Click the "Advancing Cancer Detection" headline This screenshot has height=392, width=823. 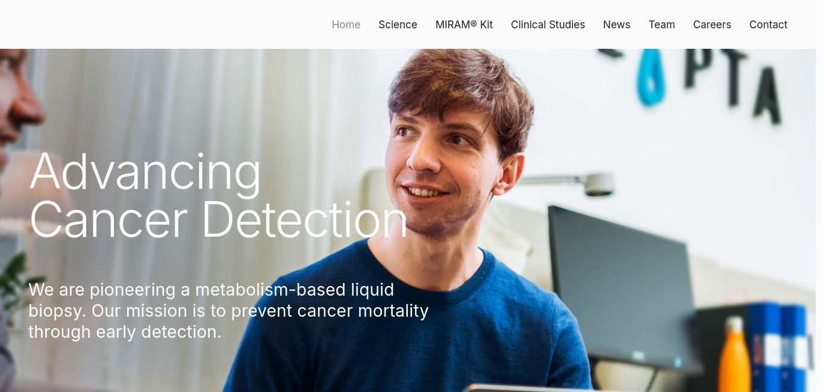click(218, 196)
